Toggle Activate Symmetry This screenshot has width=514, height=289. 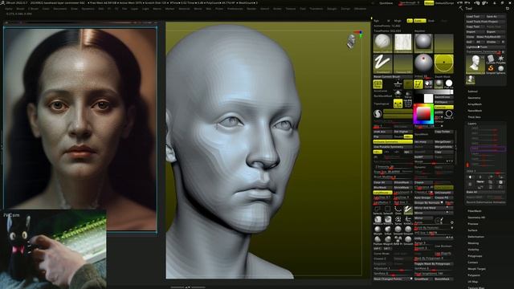pos(393,141)
